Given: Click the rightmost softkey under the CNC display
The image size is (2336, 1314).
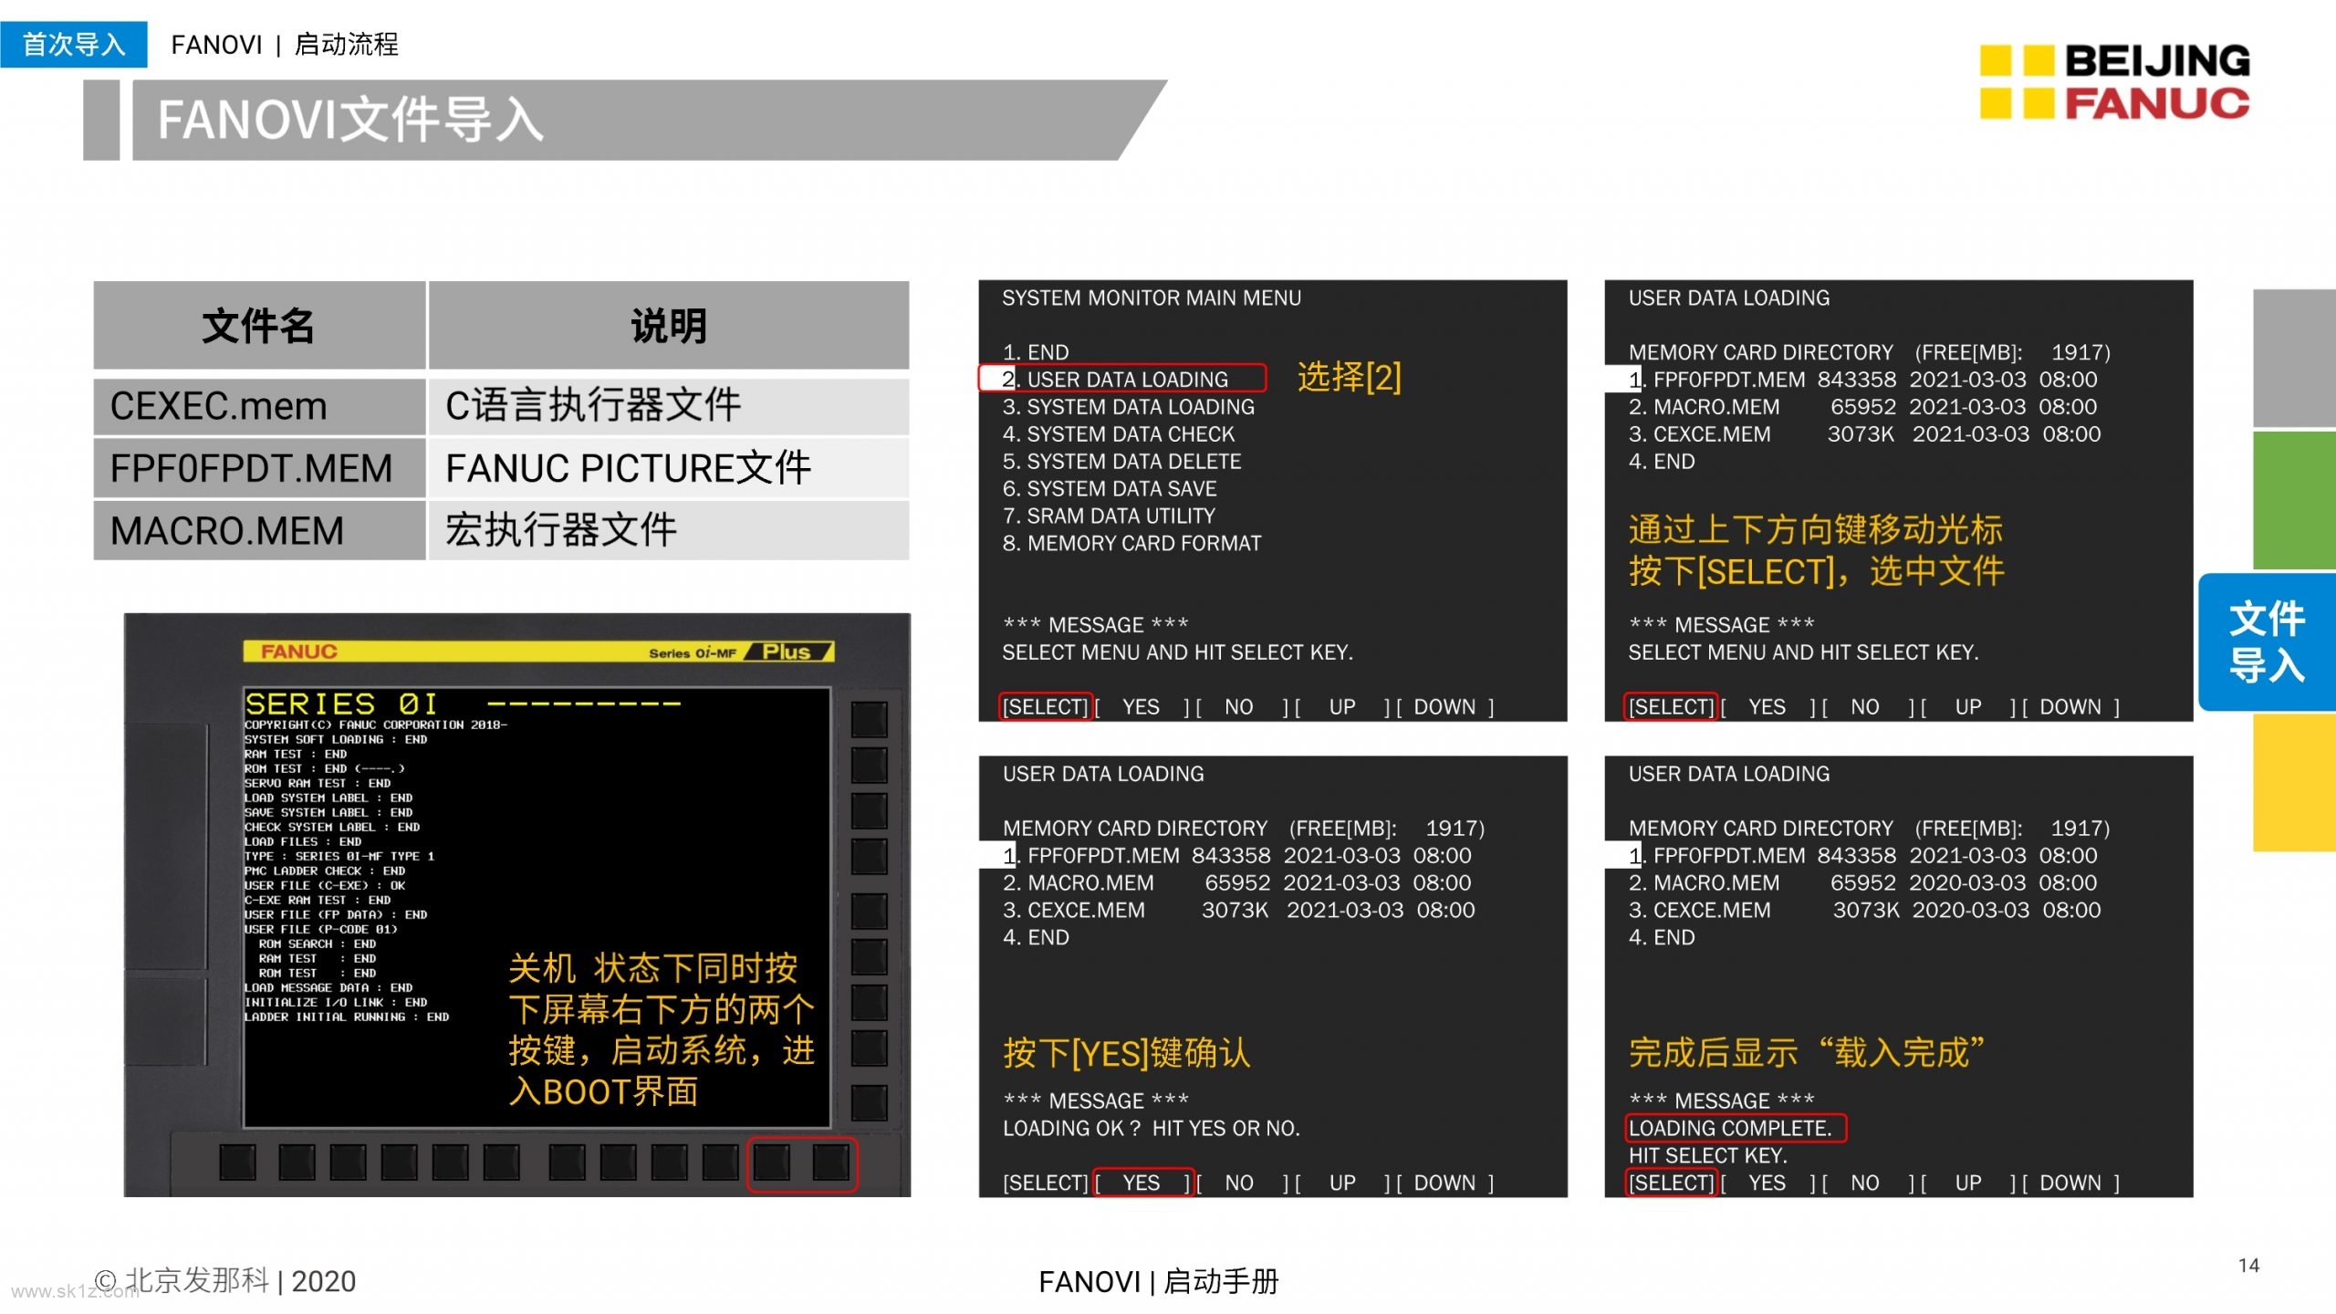Looking at the screenshot, I should pyautogui.click(x=830, y=1163).
